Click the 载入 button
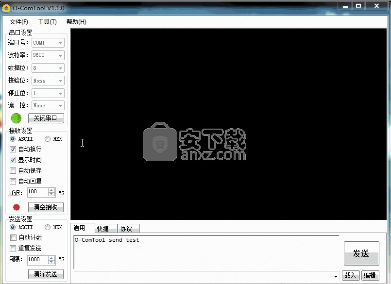The image size is (391, 284). pos(351,275)
